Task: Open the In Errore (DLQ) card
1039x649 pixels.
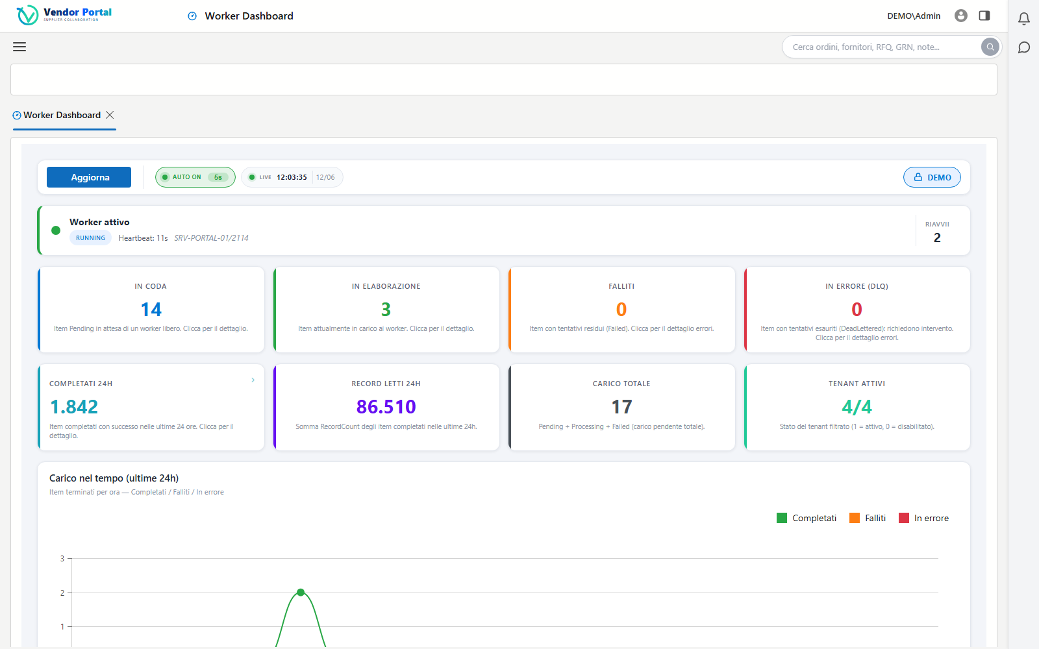Action: pos(857,310)
